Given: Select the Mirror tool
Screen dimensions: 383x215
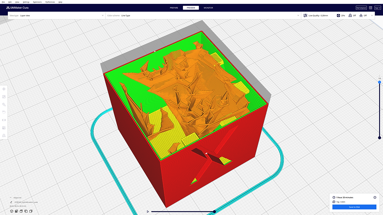Looking at the screenshot, I should [4, 120].
